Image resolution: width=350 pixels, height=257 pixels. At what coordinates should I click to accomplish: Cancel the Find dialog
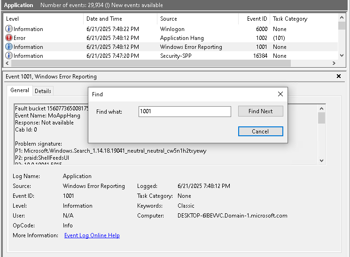pos(260,131)
